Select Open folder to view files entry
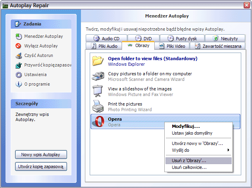The width and height of the screenshot is (252, 188). [165, 61]
